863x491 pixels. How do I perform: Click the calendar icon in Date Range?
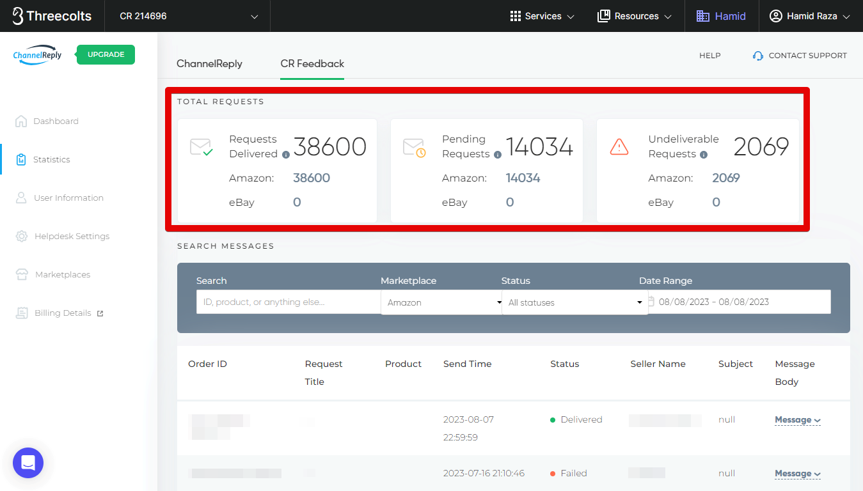click(x=651, y=301)
